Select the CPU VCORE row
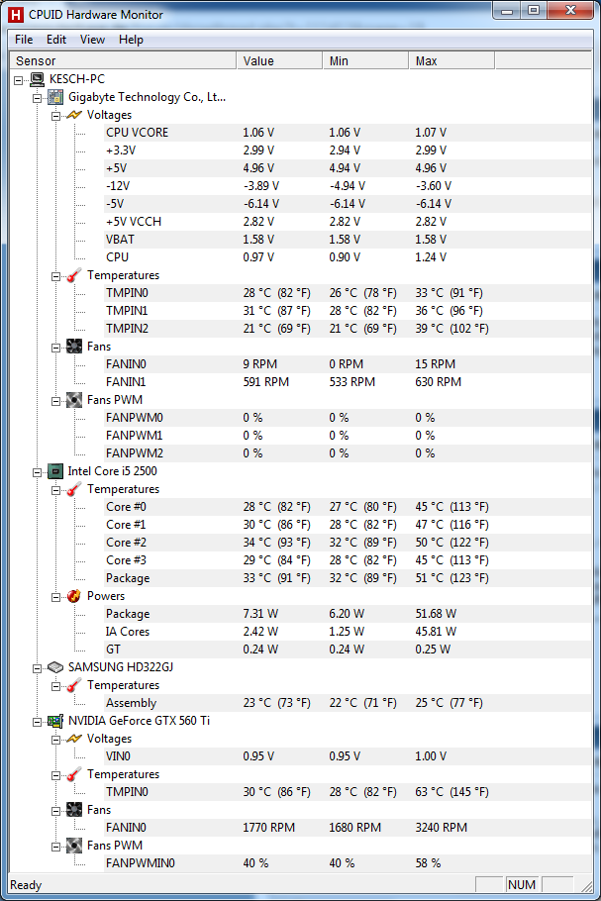Viewport: 601px width, 901px height. point(348,133)
